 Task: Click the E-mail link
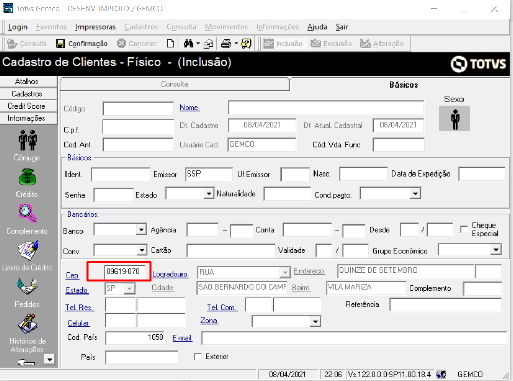182,338
